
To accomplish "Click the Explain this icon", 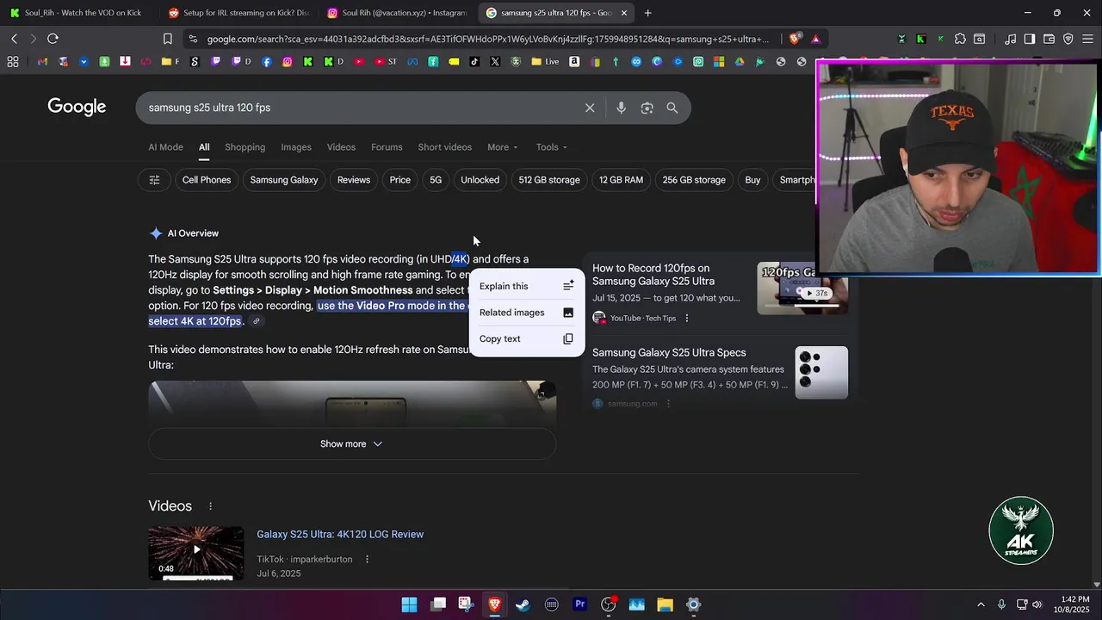I will coord(568,286).
